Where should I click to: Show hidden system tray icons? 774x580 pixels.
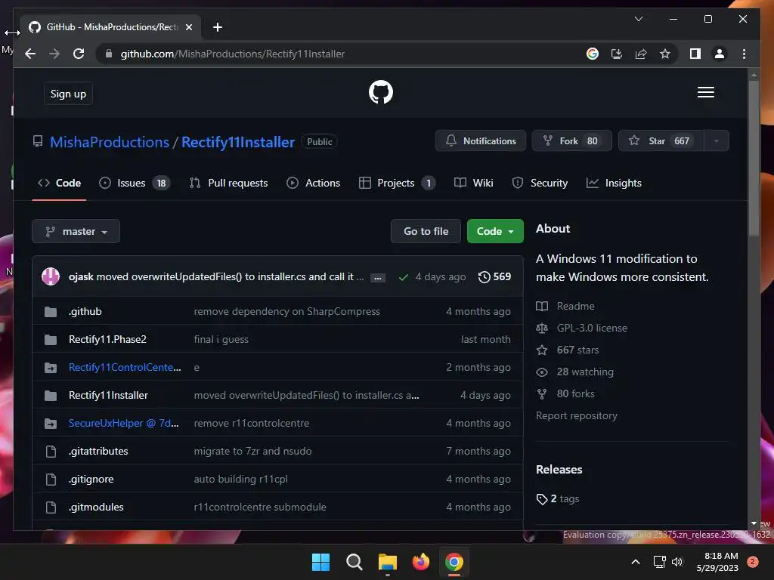pyautogui.click(x=635, y=562)
